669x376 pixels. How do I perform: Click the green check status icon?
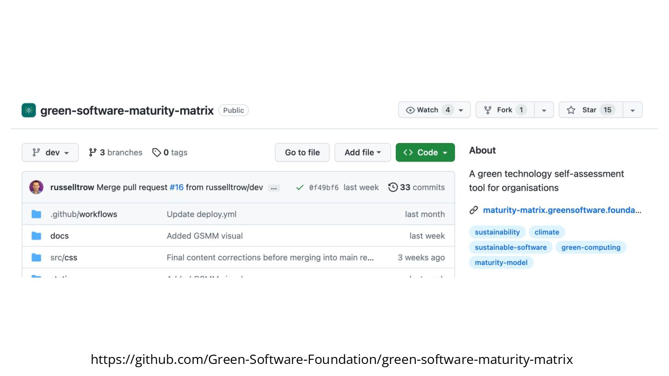tap(300, 188)
